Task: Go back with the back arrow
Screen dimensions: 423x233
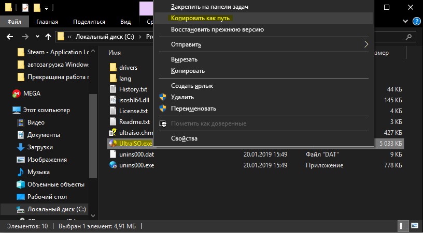Action: [10, 37]
